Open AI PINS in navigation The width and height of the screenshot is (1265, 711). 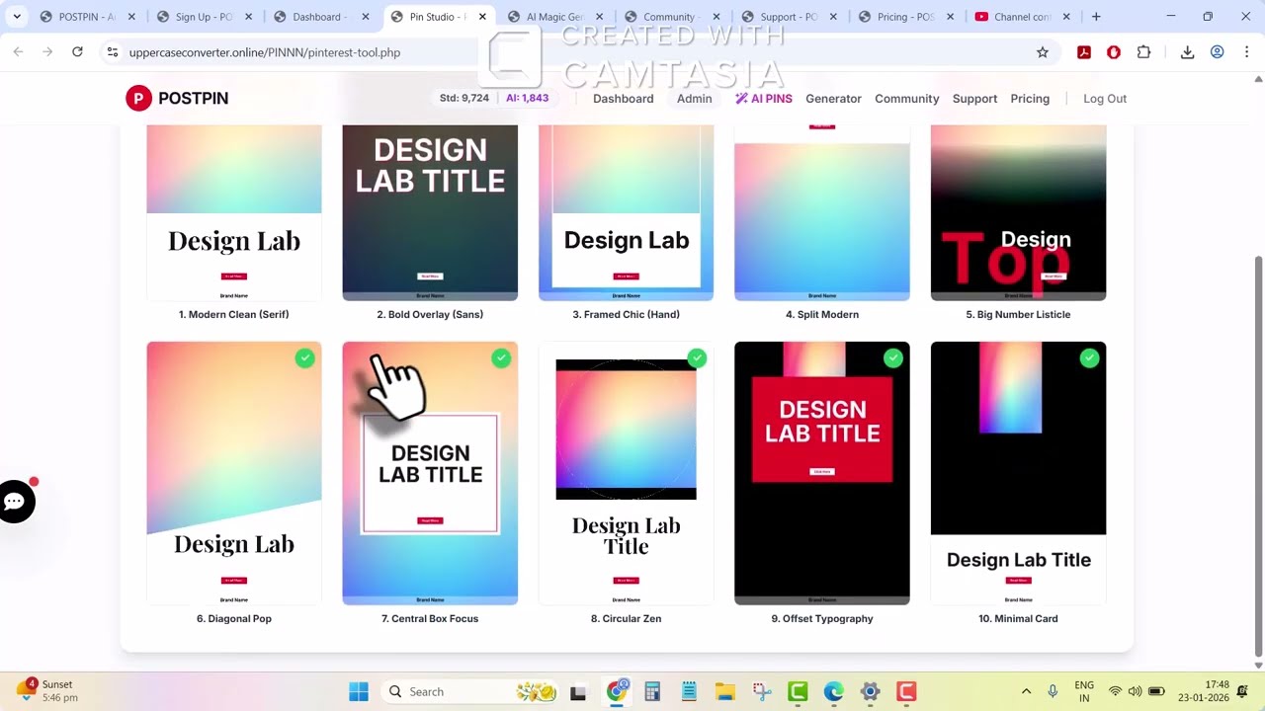tap(763, 99)
